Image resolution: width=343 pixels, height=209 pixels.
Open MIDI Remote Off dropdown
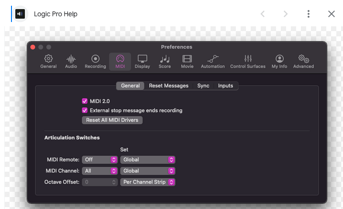coord(100,160)
